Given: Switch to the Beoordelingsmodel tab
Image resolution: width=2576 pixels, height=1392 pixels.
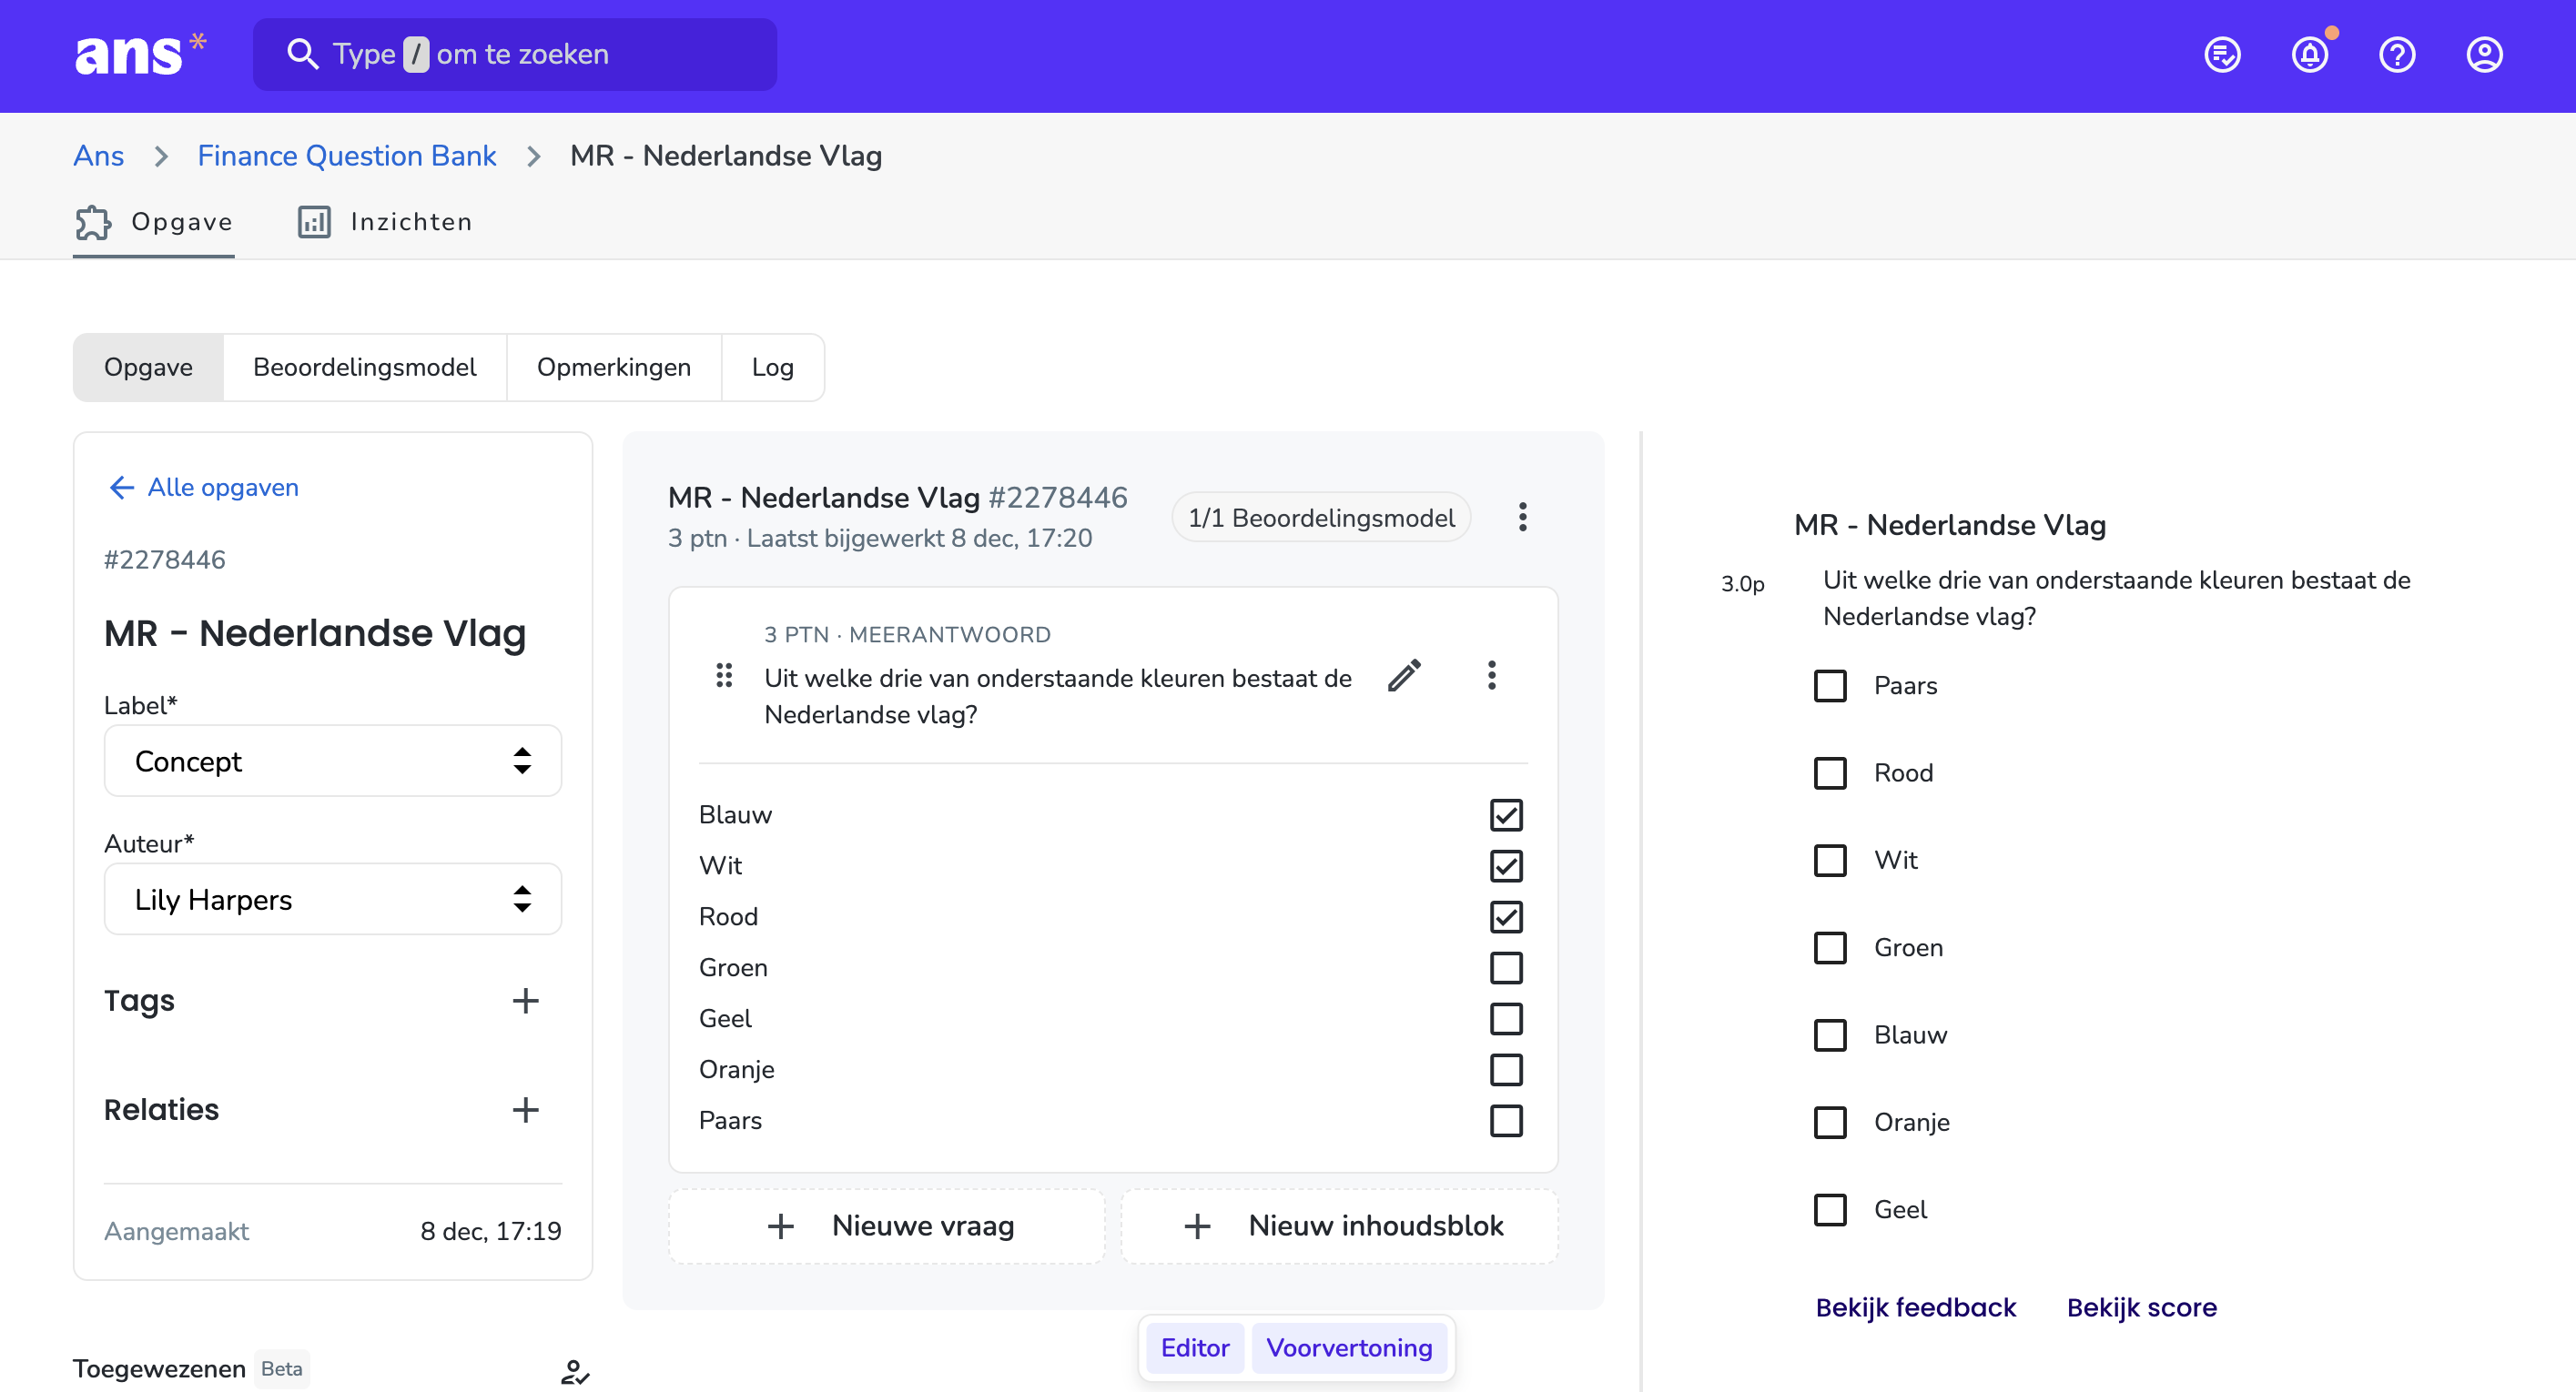Looking at the screenshot, I should coord(365,367).
